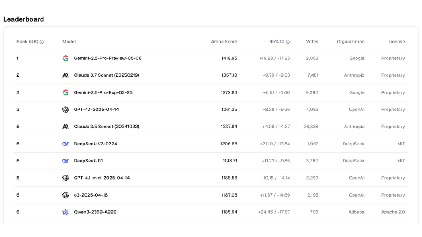422x237 pixels.
Task: Sort by Organization column header
Action: 350,42
